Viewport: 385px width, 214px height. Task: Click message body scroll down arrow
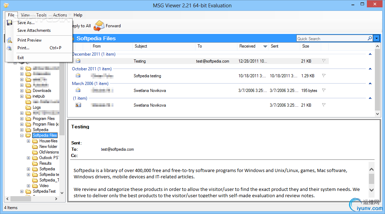click(x=371, y=190)
